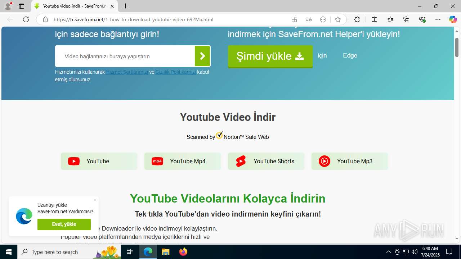Open the notification center icon
Viewport: 461px width, 259px height.
pos(449,252)
